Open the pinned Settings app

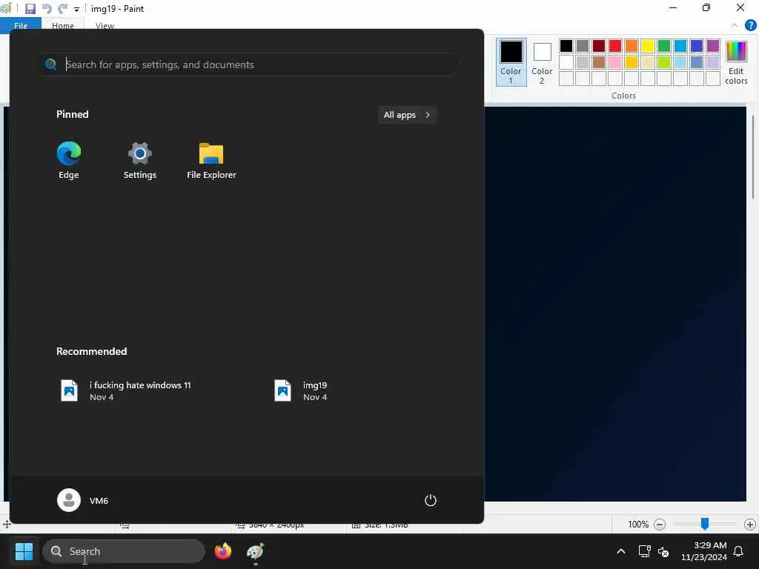(x=140, y=160)
